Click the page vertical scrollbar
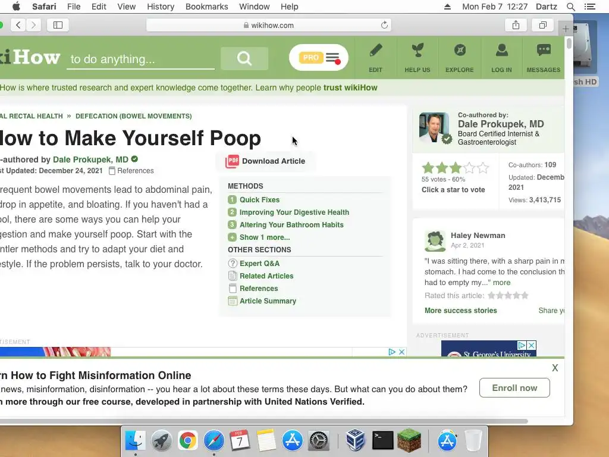This screenshot has width=609, height=457. [x=569, y=43]
